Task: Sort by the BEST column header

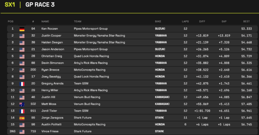Action: (246, 21)
